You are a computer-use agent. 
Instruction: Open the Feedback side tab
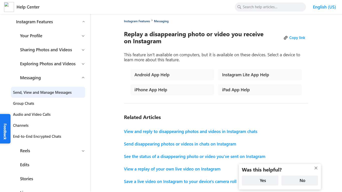point(5,128)
